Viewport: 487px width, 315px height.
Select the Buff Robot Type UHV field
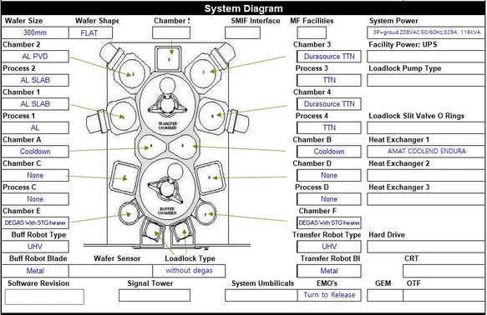[x=35, y=247]
